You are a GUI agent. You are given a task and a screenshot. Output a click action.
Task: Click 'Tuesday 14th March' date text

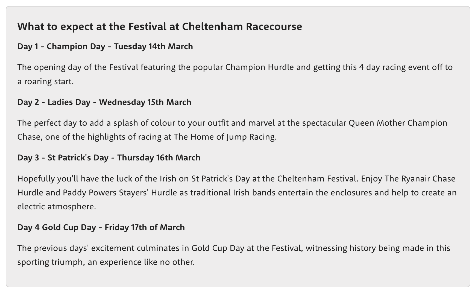pyautogui.click(x=153, y=46)
